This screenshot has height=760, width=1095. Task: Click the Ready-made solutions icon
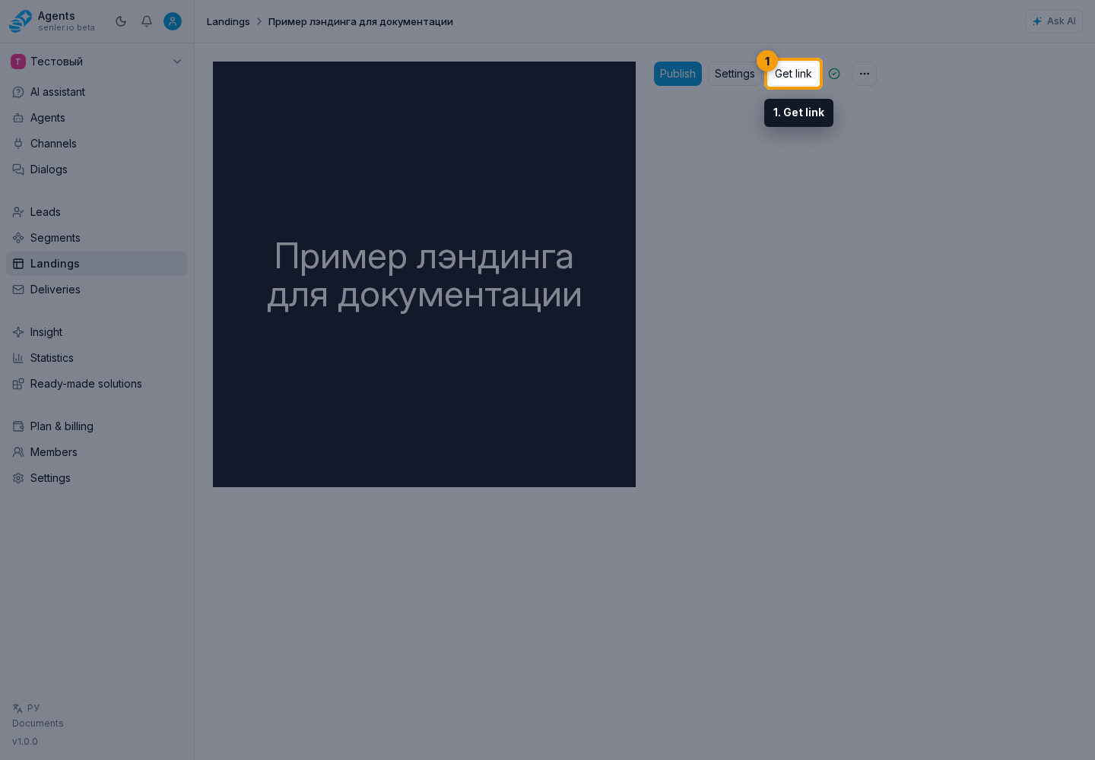18,384
